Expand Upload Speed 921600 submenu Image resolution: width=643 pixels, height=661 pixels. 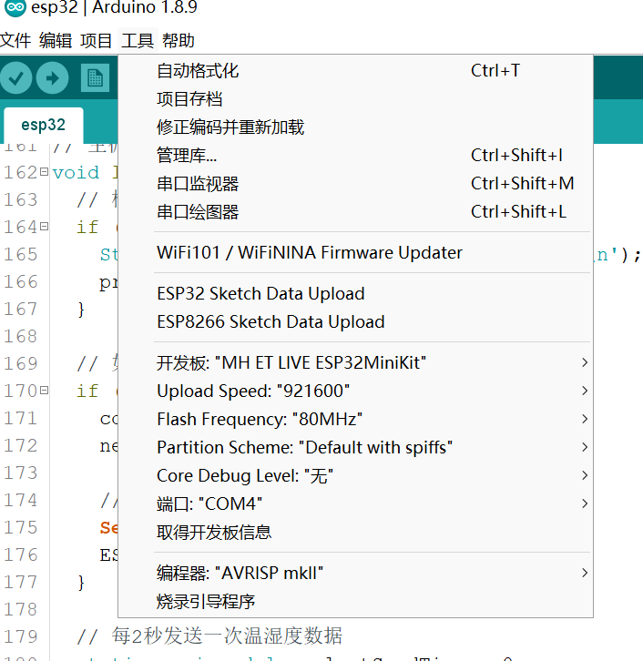pyautogui.click(x=355, y=391)
